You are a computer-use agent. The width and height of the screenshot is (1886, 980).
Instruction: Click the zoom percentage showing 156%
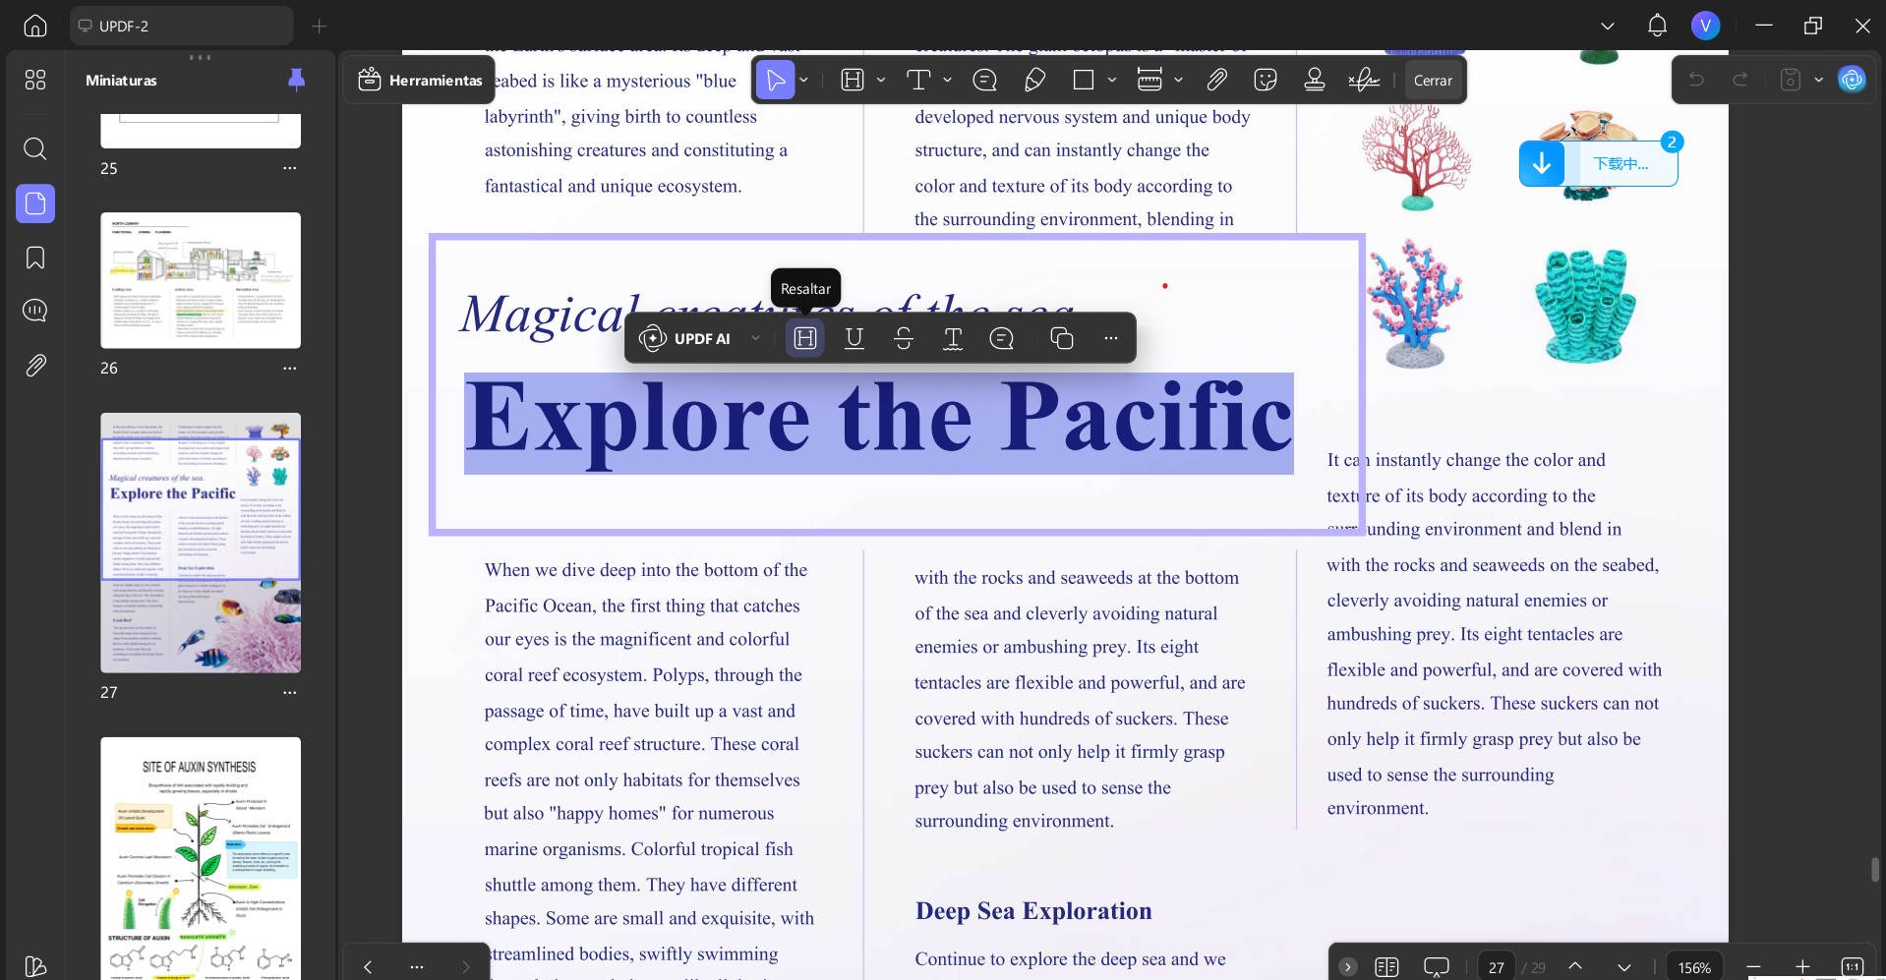tap(1694, 966)
